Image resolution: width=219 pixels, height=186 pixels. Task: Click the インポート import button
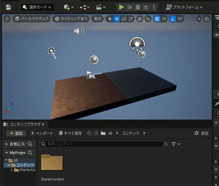[x=42, y=133]
